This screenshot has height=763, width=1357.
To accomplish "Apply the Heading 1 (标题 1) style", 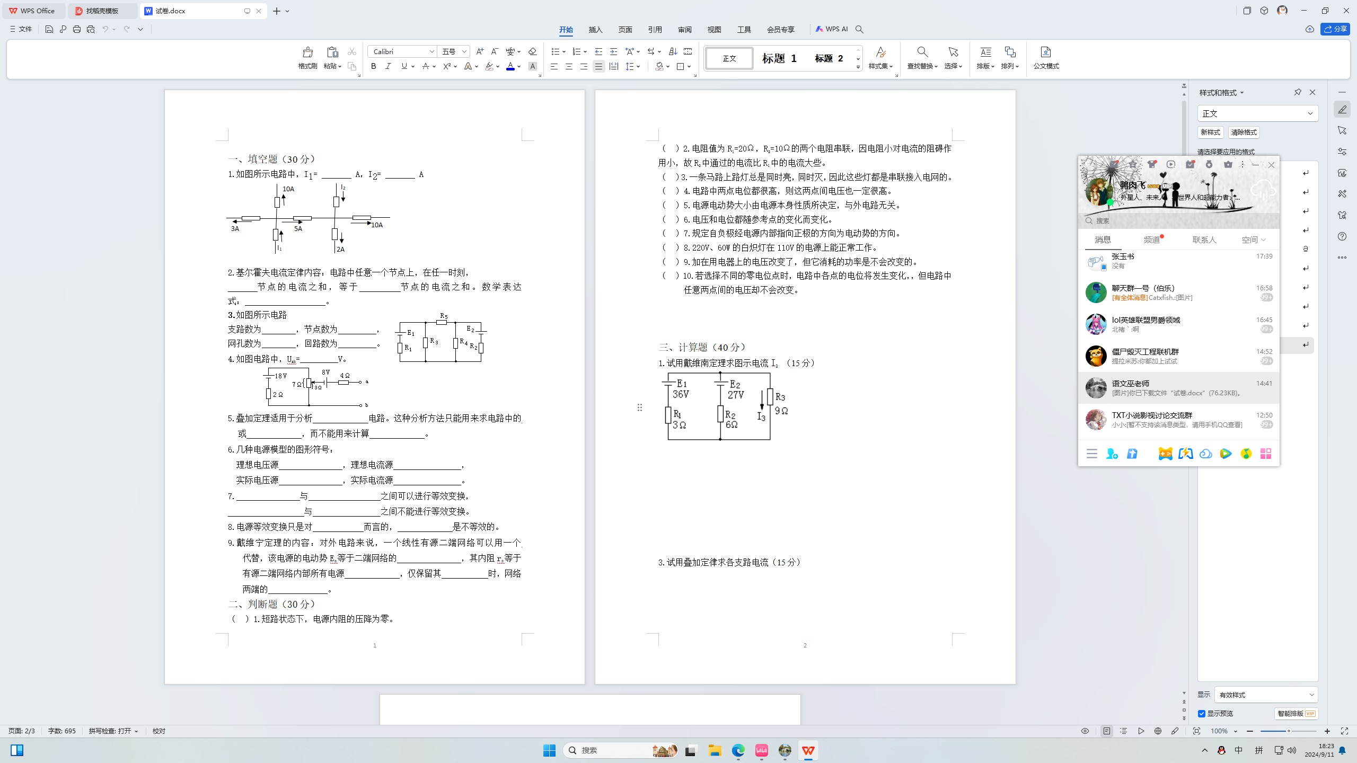I will click(x=779, y=58).
